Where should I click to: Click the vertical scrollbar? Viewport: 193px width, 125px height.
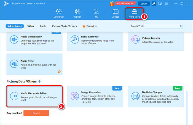(x=187, y=108)
